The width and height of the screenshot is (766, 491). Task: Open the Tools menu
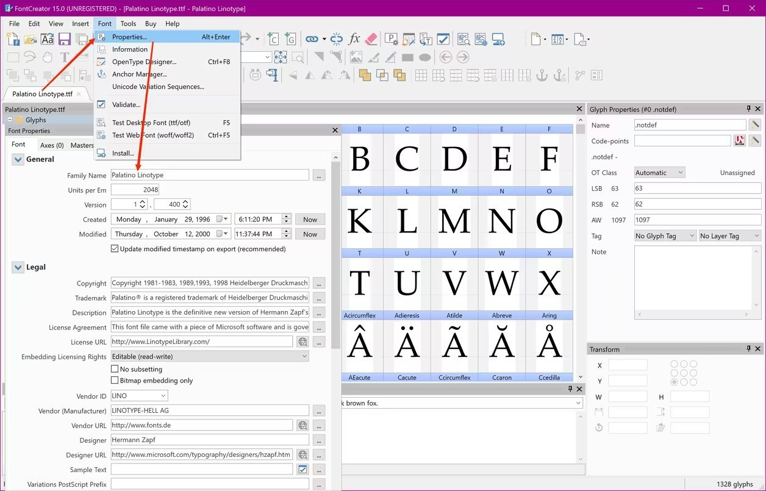pos(128,24)
